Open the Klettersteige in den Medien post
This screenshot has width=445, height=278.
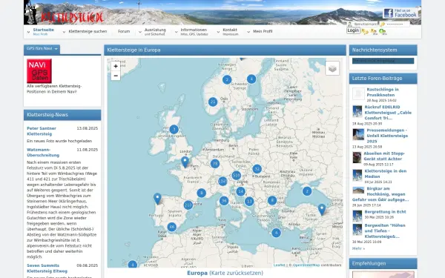tap(386, 173)
